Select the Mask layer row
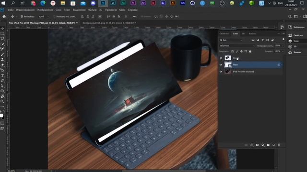Screen dimensions: 307x172 coord(251,65)
